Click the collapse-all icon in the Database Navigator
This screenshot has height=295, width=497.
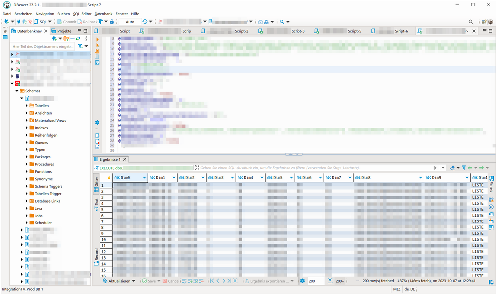click(72, 38)
